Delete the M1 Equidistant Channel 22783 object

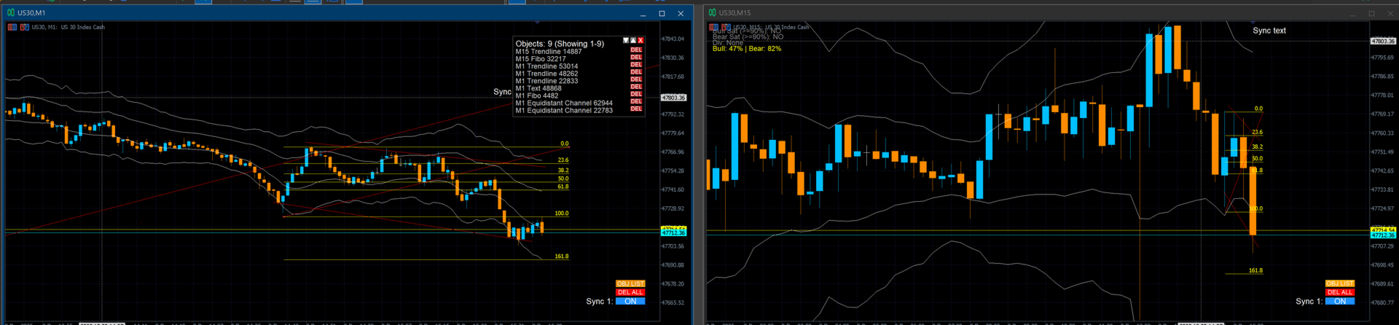pos(636,109)
